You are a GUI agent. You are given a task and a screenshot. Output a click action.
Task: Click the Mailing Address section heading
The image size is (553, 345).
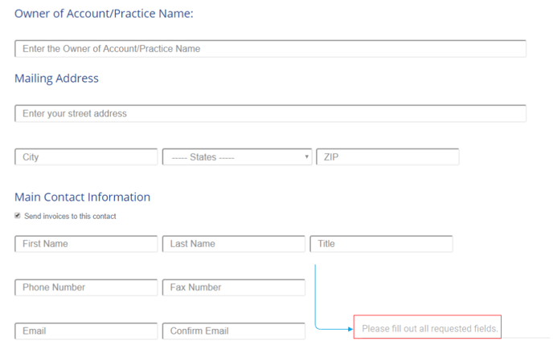[x=56, y=79]
